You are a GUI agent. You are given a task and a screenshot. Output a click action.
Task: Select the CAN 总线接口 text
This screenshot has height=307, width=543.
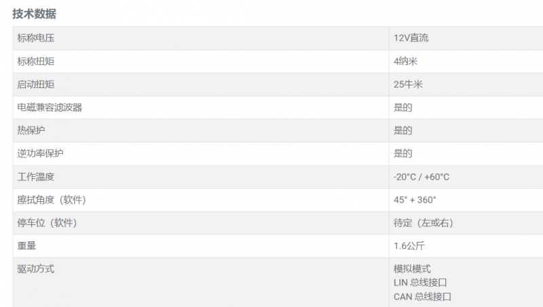click(x=422, y=297)
